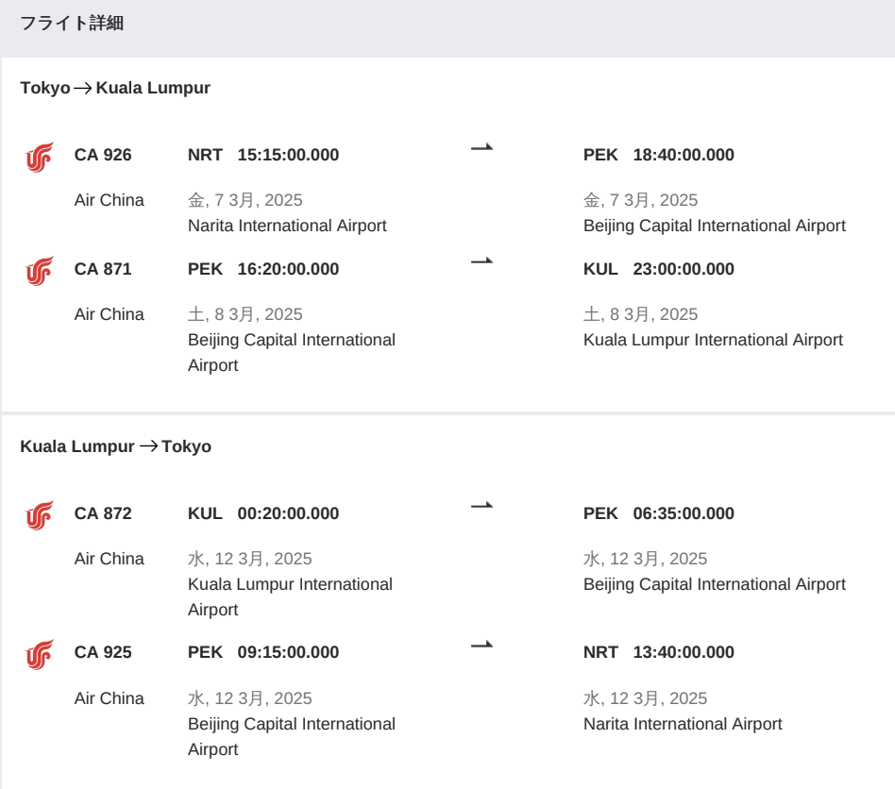Click flight number CA 871

[103, 269]
